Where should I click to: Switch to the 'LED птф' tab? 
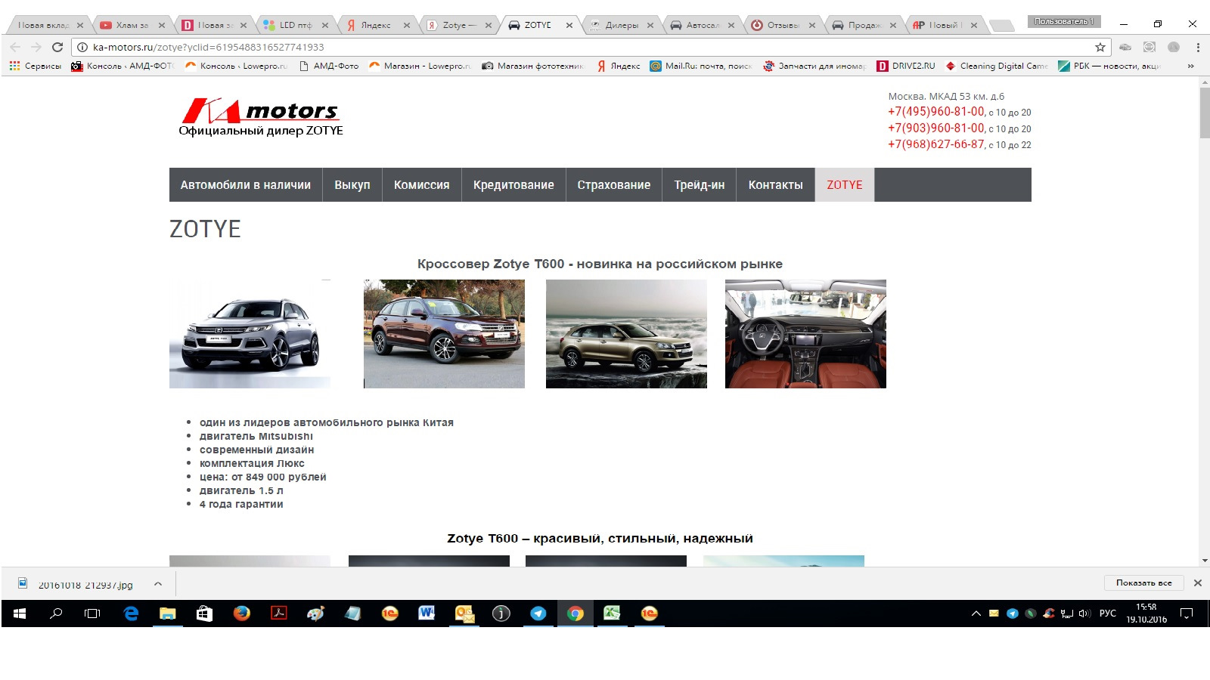[x=295, y=25]
